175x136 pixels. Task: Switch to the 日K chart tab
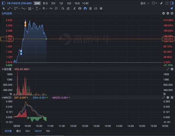click(53, 3)
